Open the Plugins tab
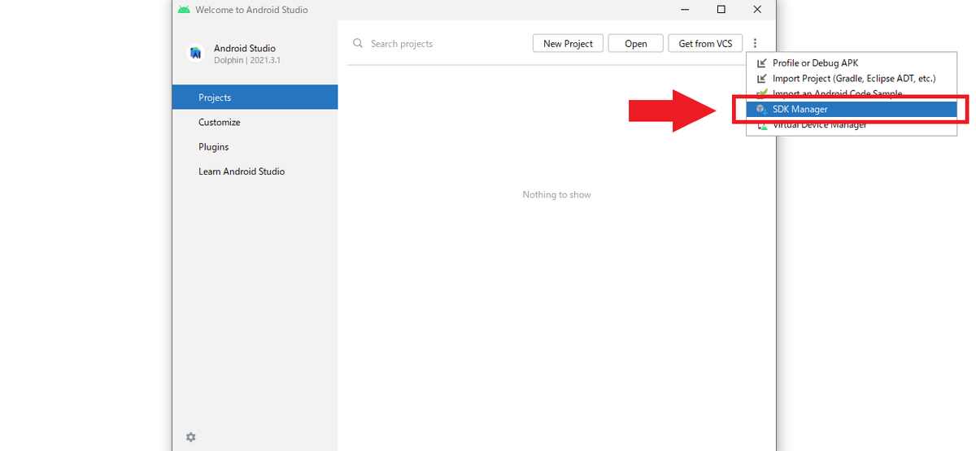976x451 pixels. [255, 147]
